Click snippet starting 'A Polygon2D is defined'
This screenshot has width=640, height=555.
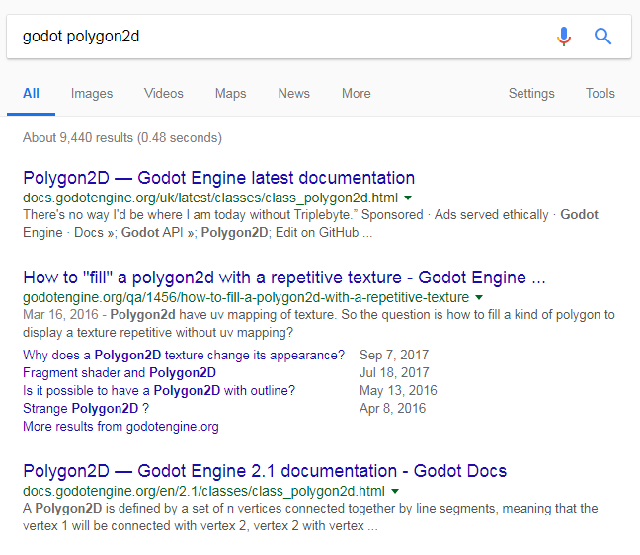tap(310, 517)
